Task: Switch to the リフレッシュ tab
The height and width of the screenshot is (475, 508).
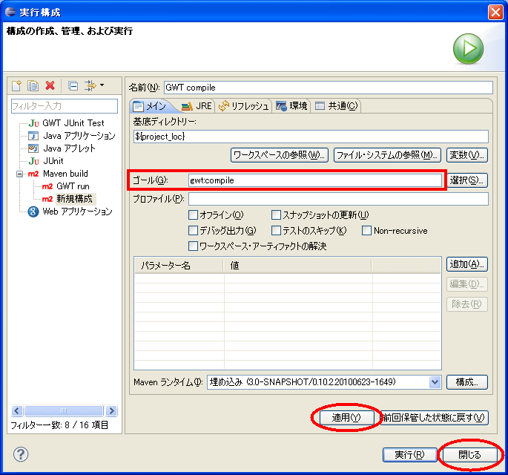Action: pos(244,106)
